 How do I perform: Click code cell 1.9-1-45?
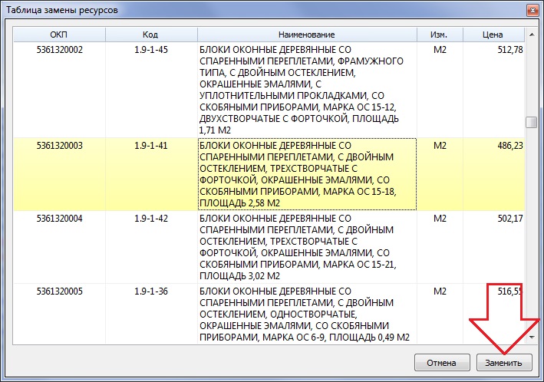click(151, 90)
